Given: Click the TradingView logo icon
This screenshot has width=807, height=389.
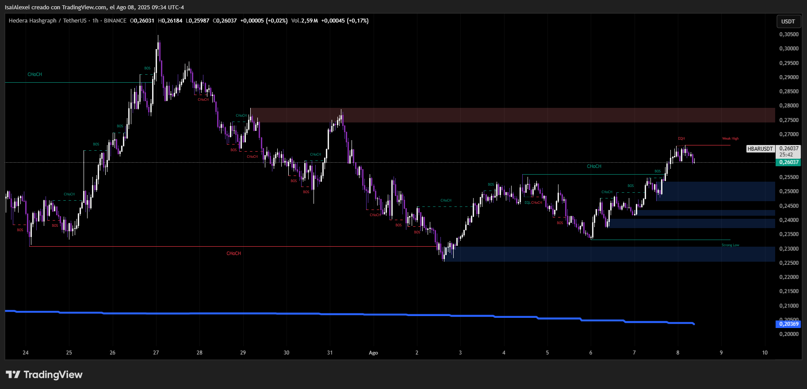Looking at the screenshot, I should click(x=13, y=374).
